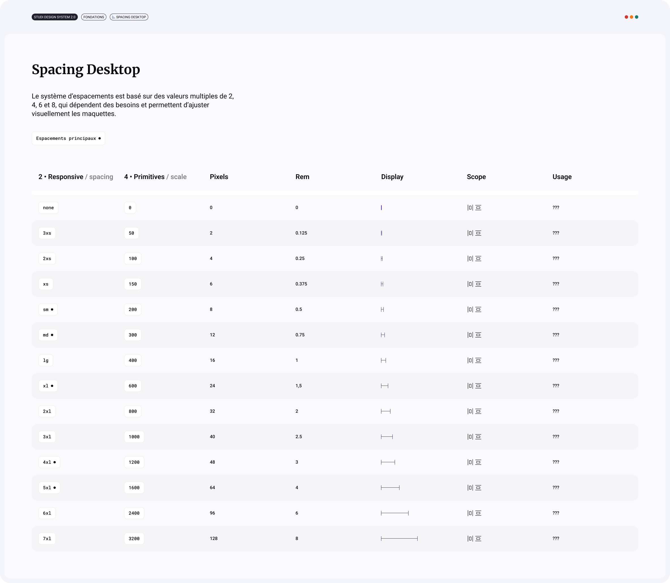Click vertical padding scope icon in lg row

[x=478, y=360]
